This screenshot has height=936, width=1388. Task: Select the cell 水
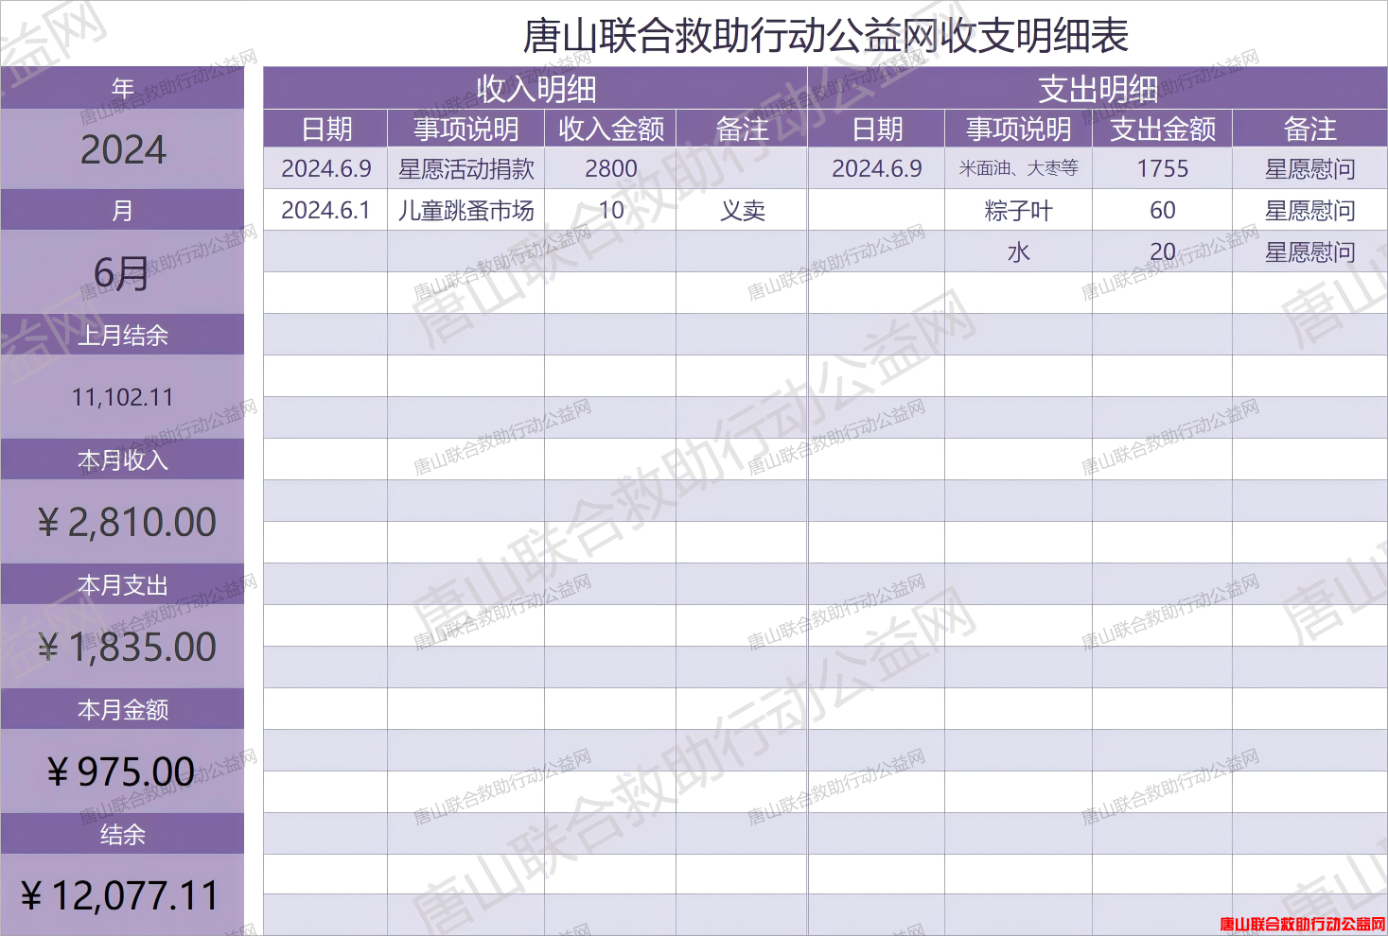pos(1018,251)
